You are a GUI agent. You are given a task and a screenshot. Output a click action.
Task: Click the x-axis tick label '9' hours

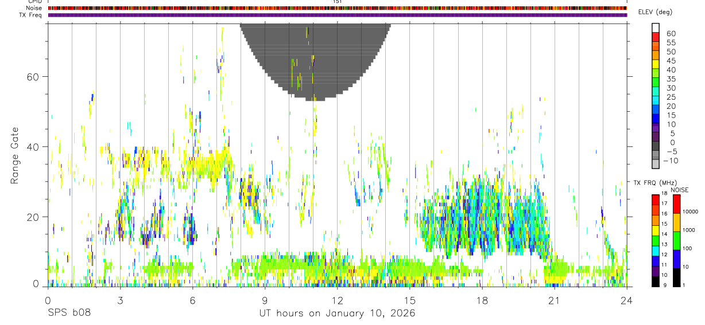click(x=265, y=300)
